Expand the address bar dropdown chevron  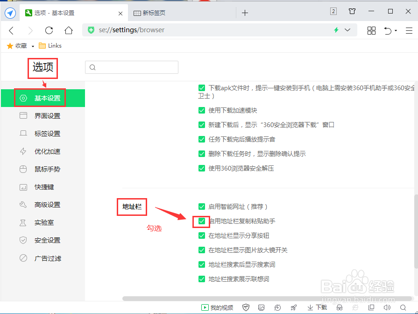347,30
